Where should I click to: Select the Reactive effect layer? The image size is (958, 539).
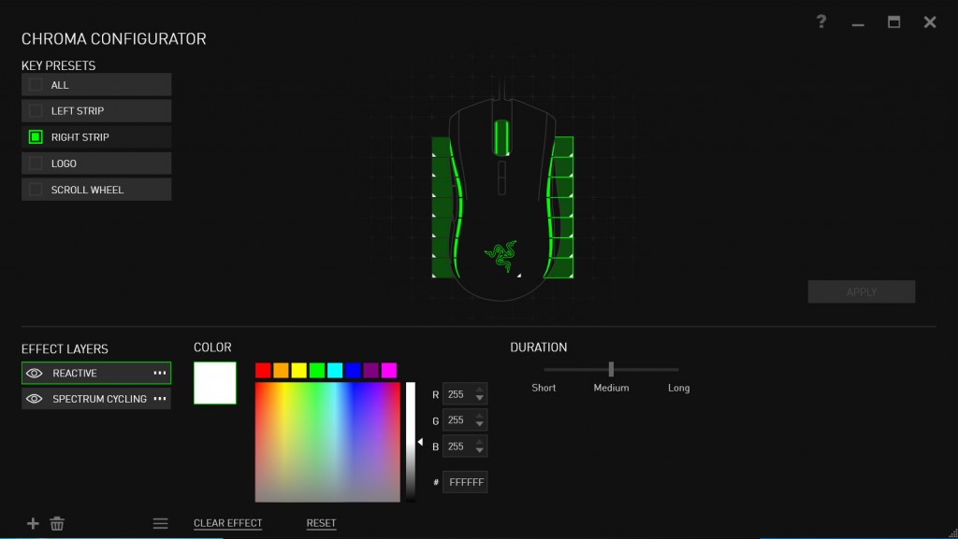(x=96, y=373)
